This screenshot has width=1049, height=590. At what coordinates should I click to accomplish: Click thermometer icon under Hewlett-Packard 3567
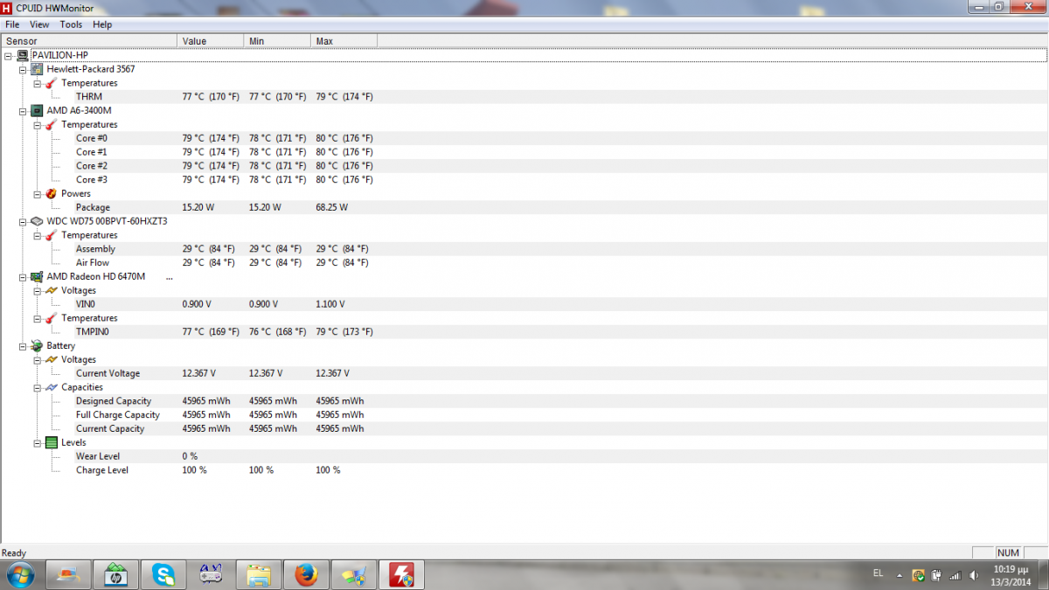52,83
